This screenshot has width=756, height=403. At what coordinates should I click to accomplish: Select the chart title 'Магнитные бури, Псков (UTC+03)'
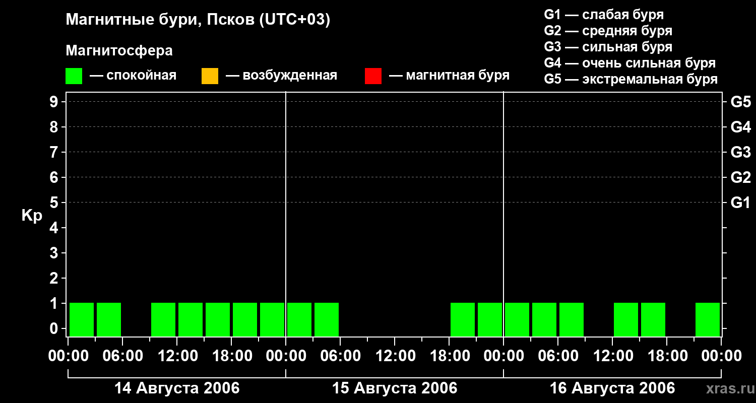pos(198,20)
